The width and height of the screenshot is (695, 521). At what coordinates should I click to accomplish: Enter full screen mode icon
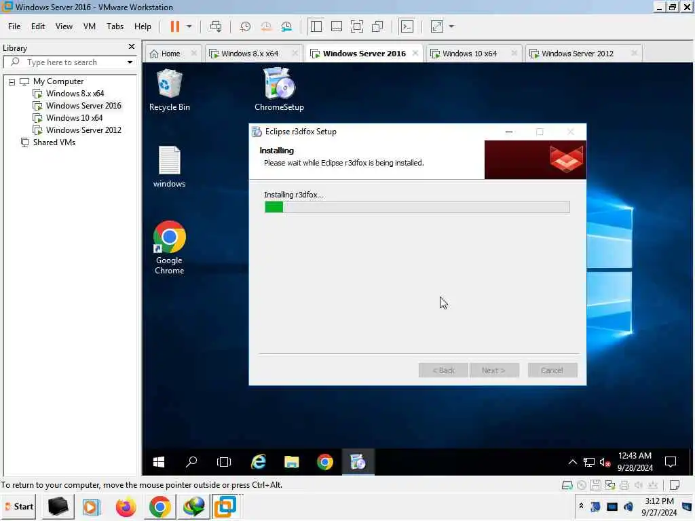[x=357, y=26]
